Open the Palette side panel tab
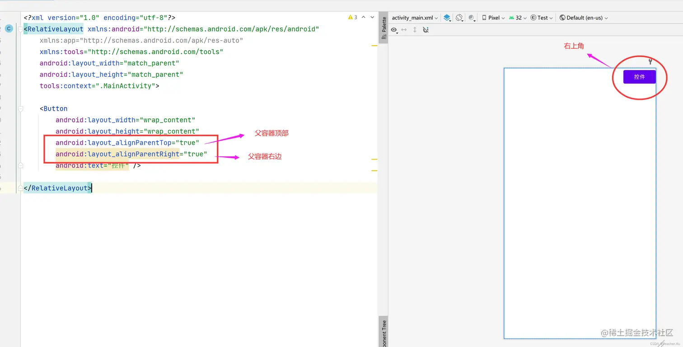683x347 pixels. click(x=384, y=28)
